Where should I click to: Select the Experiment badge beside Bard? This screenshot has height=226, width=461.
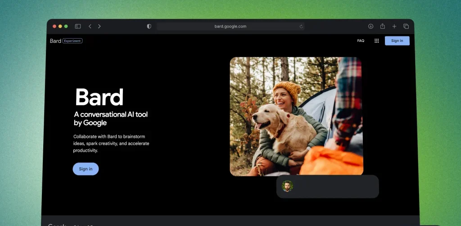[72, 41]
